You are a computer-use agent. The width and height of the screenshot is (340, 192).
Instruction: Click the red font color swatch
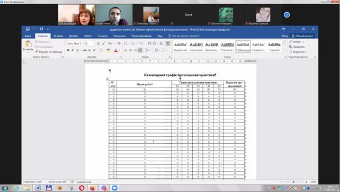coord(116,50)
